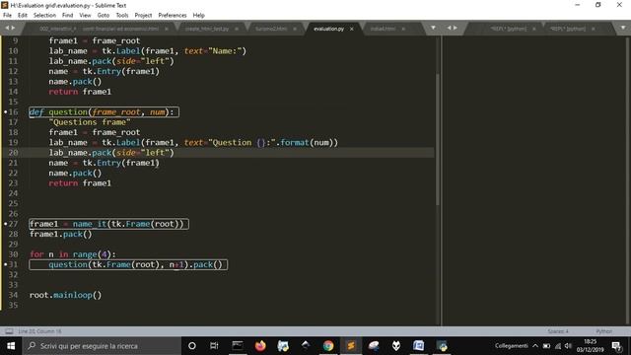Open the Find menu

[x=67, y=16]
